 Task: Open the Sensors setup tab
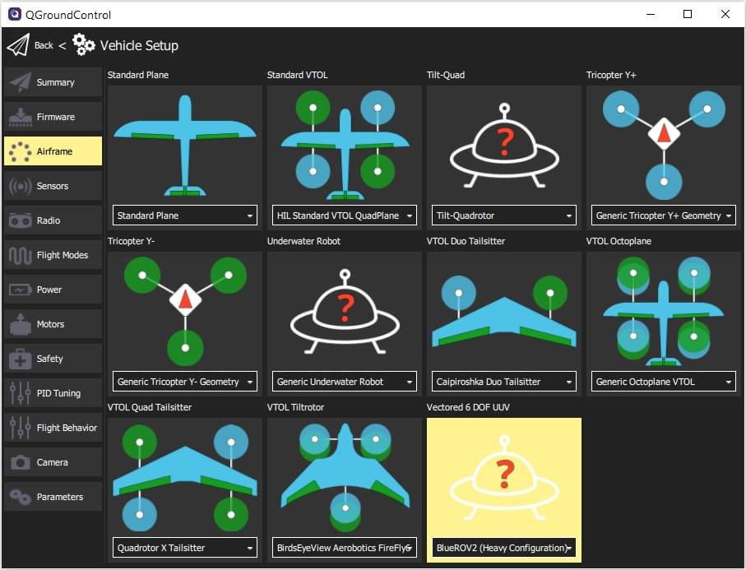(x=53, y=186)
